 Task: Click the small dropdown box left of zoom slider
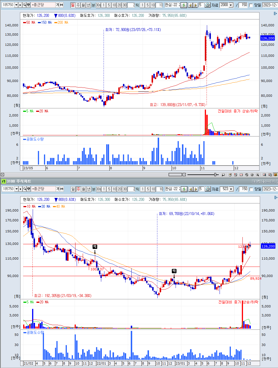[x=184, y=174]
